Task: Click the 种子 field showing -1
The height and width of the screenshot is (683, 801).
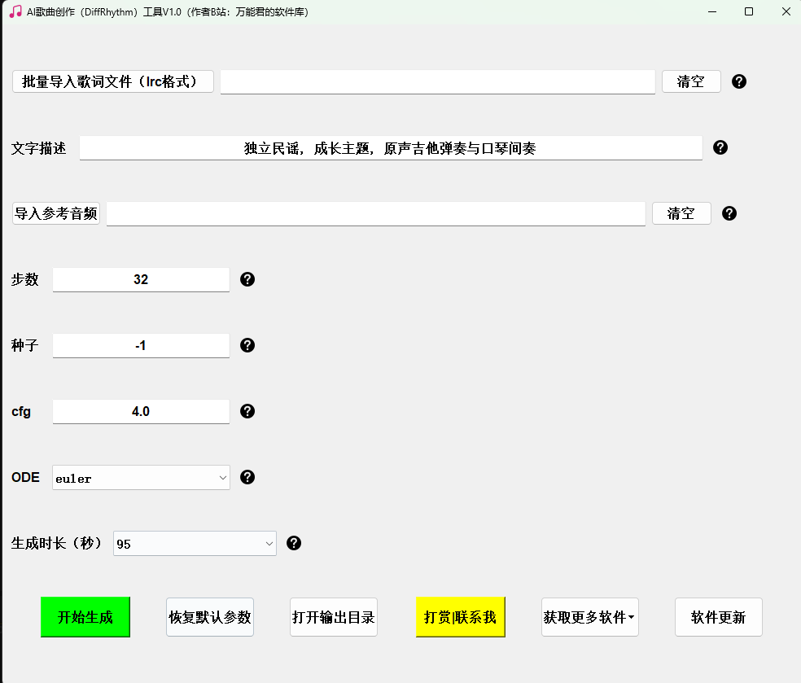Action: coord(141,345)
